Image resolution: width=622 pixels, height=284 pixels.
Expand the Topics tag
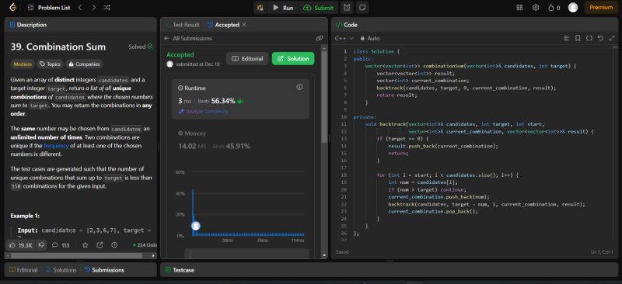tap(50, 64)
